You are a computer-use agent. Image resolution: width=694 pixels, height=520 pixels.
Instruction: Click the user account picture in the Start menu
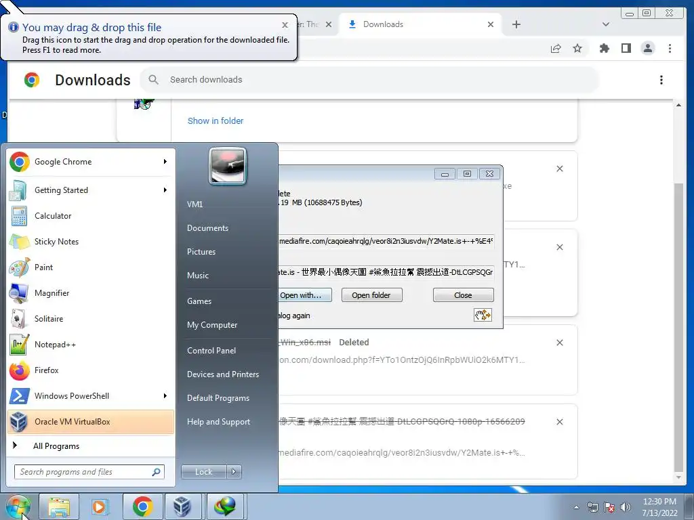pyautogui.click(x=228, y=166)
